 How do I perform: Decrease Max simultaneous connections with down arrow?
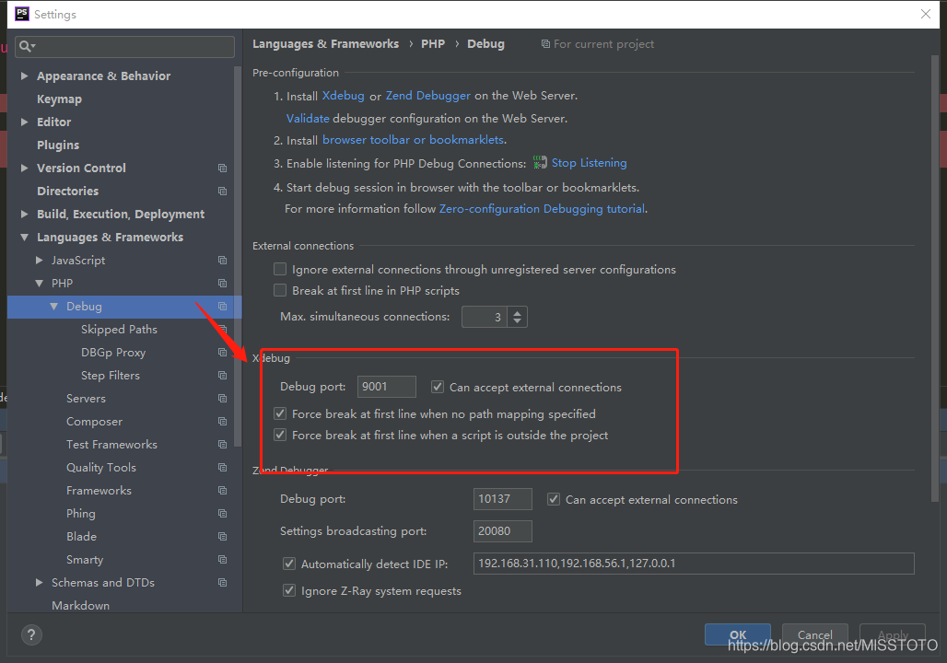(x=517, y=321)
